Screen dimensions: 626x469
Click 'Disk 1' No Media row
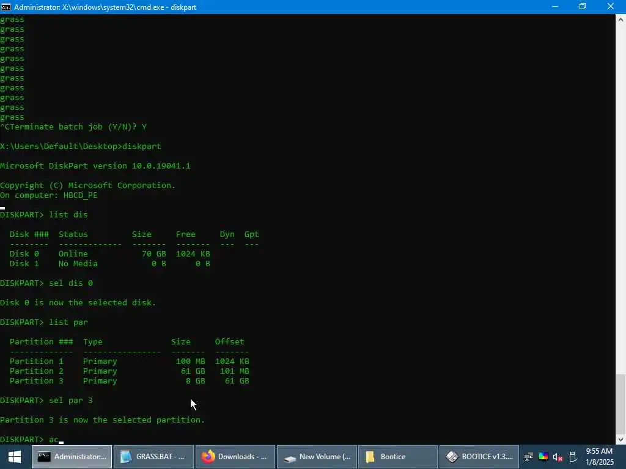click(x=110, y=264)
